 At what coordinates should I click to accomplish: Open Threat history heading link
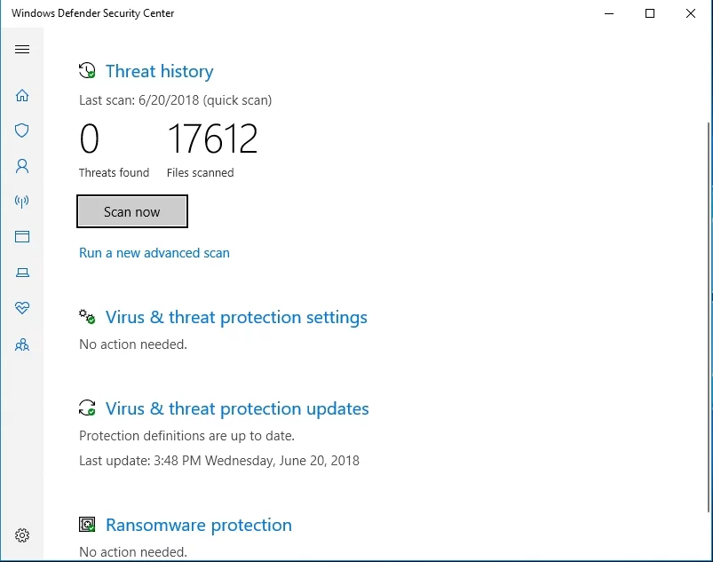[159, 71]
